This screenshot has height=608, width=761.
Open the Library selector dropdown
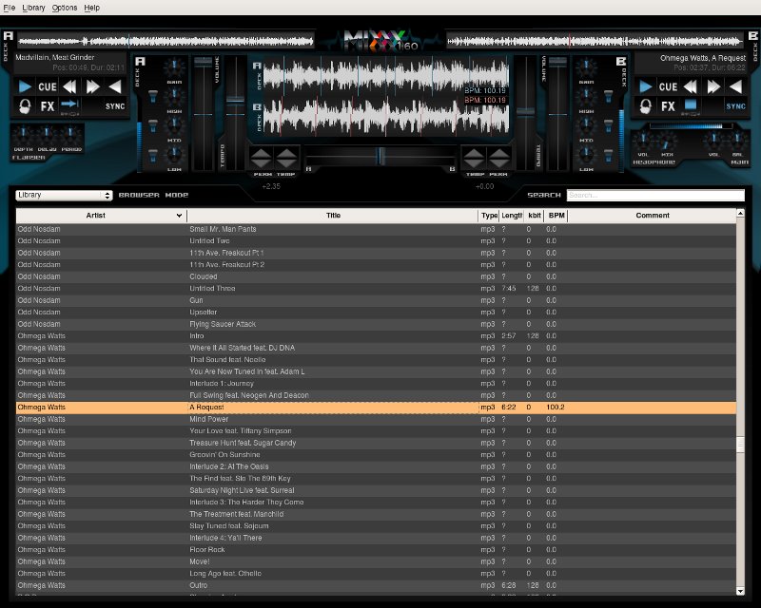coord(62,194)
